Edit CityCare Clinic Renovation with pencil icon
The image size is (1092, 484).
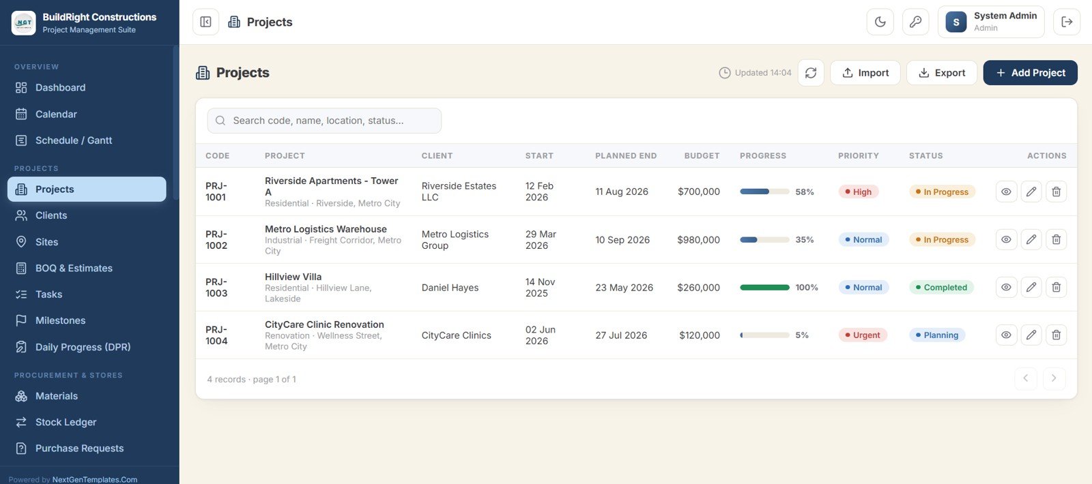[1031, 335]
